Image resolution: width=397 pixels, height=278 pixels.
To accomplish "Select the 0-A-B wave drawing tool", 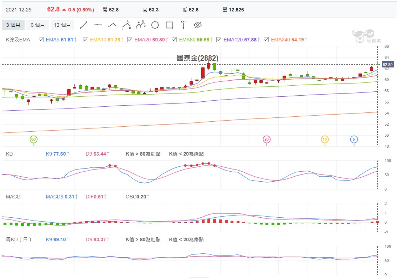I will click(x=127, y=25).
